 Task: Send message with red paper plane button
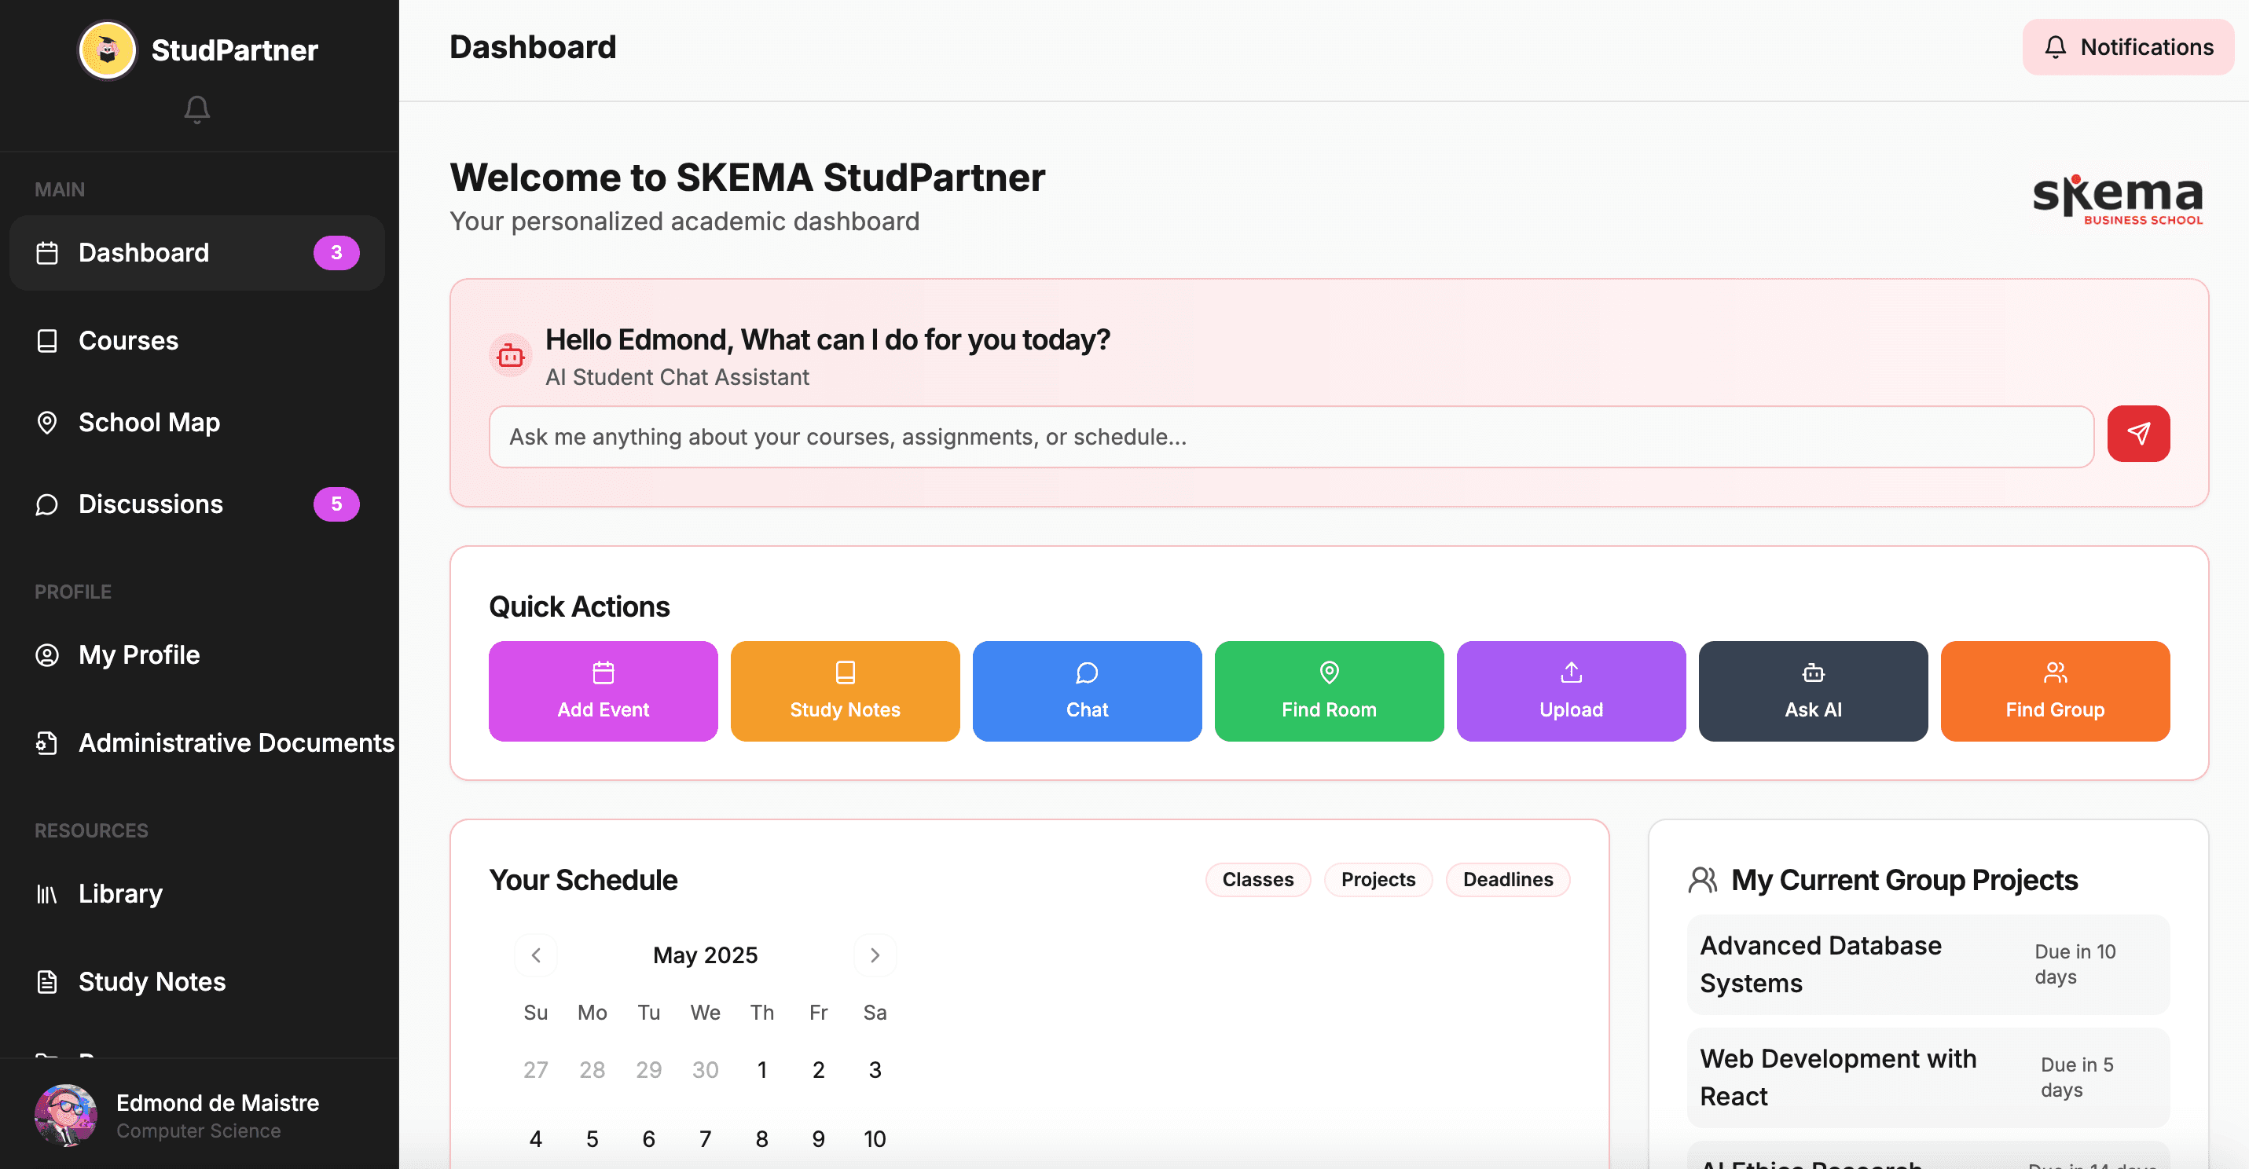[2137, 434]
